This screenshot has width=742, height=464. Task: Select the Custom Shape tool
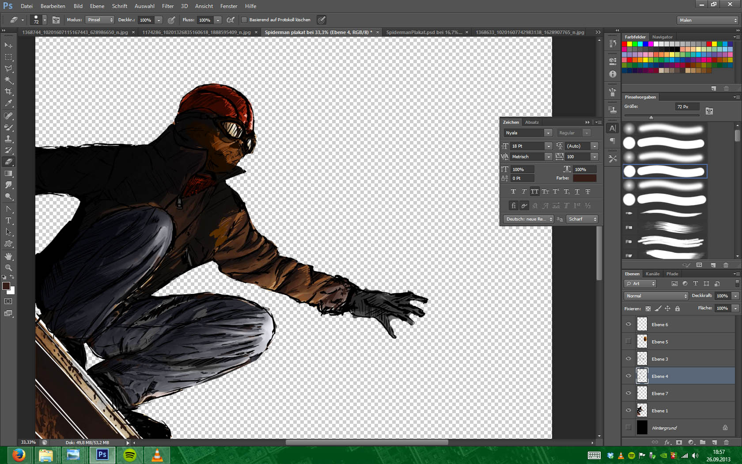pyautogui.click(x=8, y=243)
